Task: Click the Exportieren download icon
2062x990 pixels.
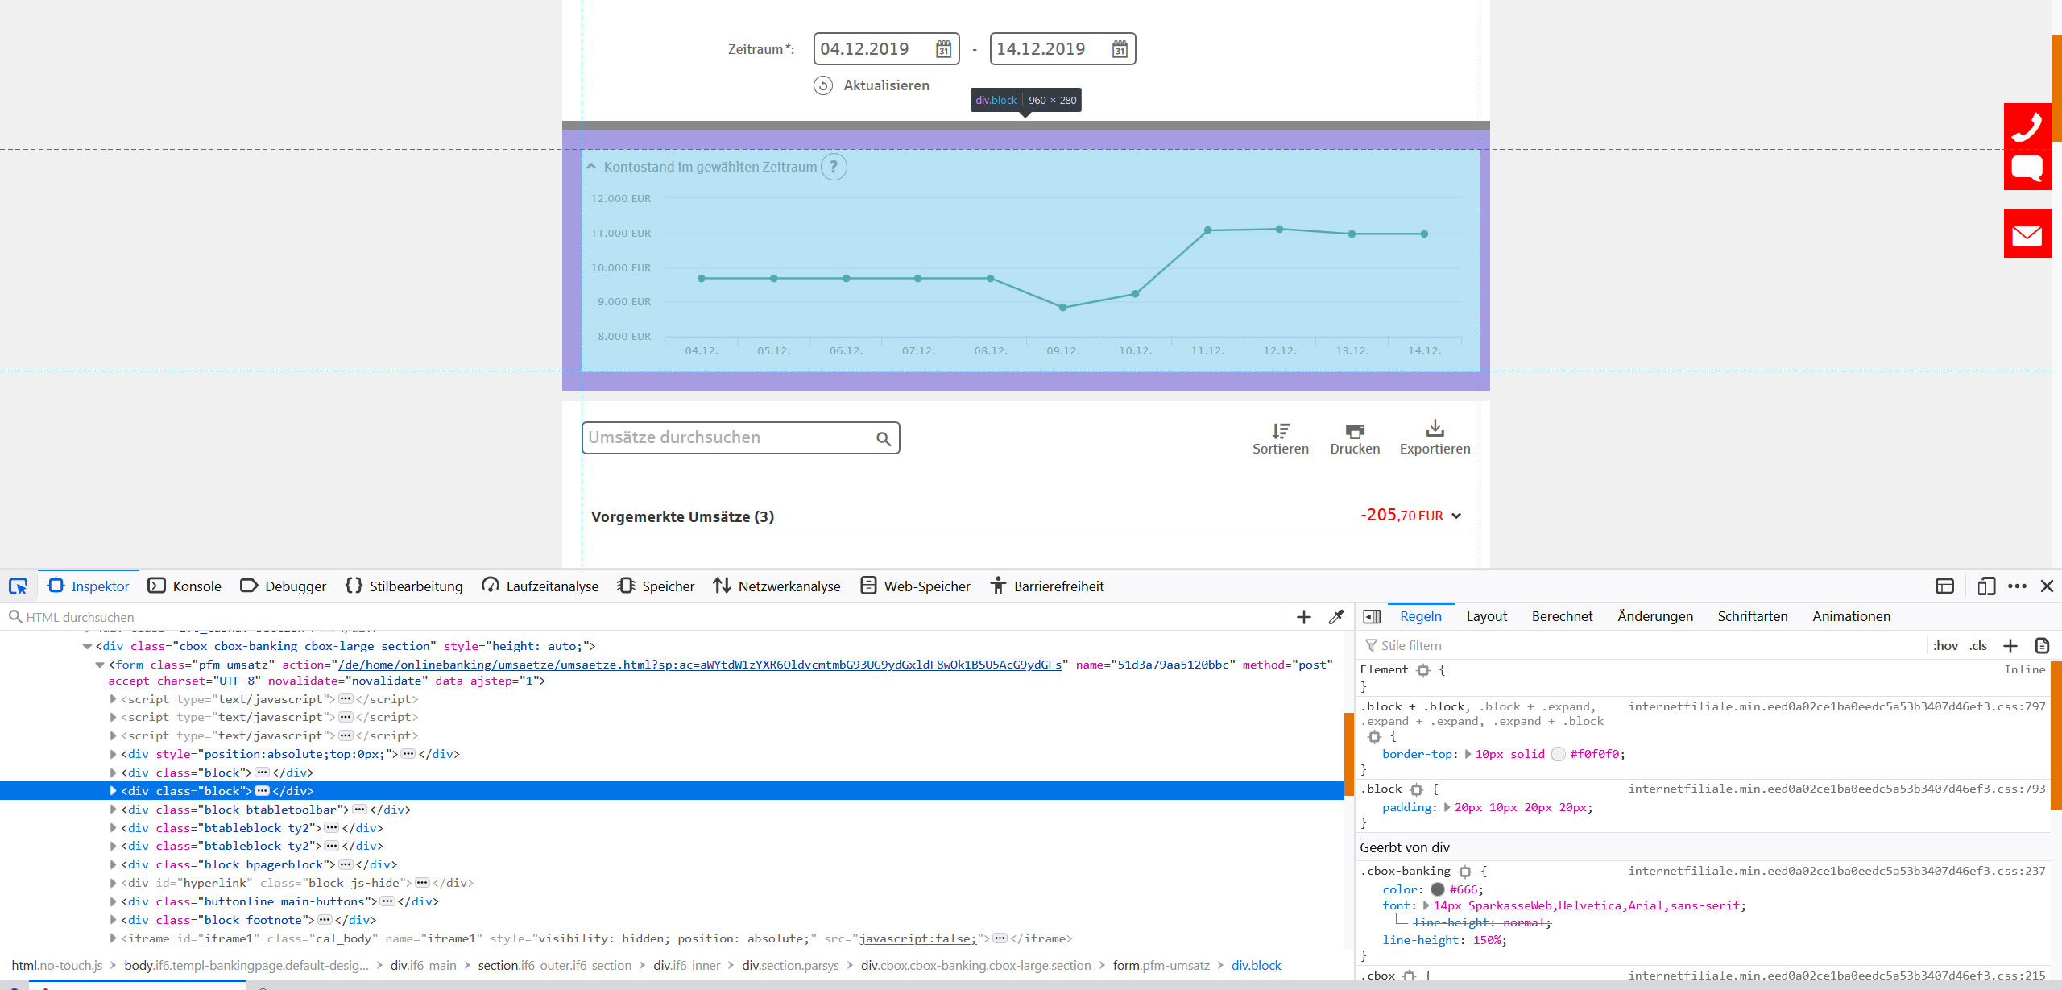Action: pyautogui.click(x=1435, y=428)
